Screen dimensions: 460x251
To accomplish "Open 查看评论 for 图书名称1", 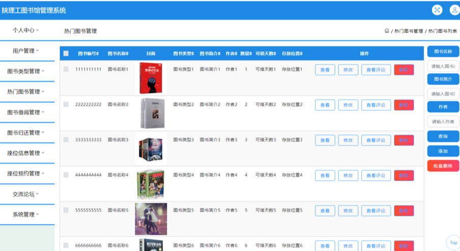I will [376, 70].
